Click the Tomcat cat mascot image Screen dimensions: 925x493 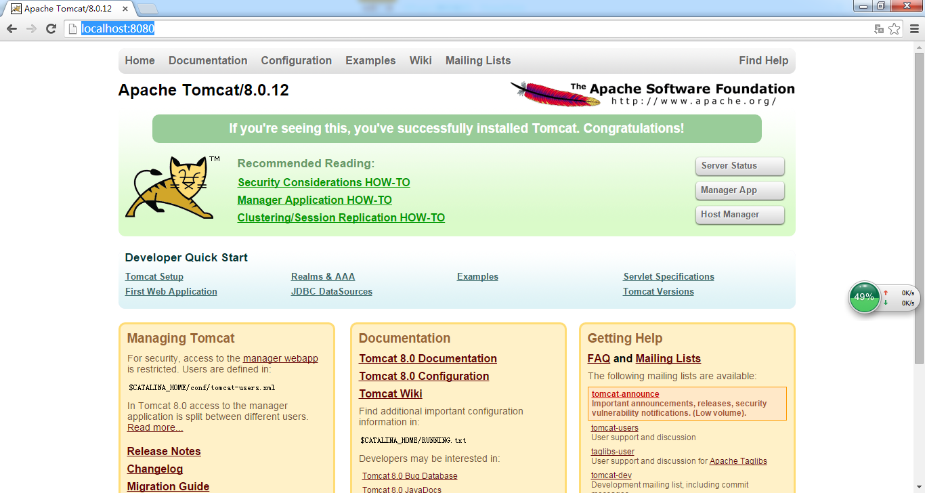point(172,187)
